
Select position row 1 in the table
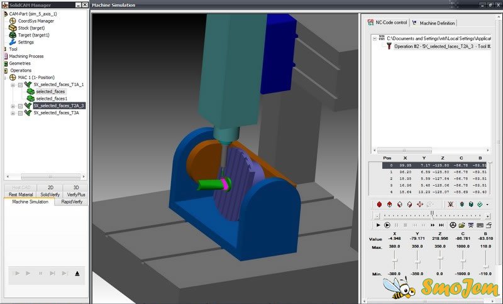point(434,172)
